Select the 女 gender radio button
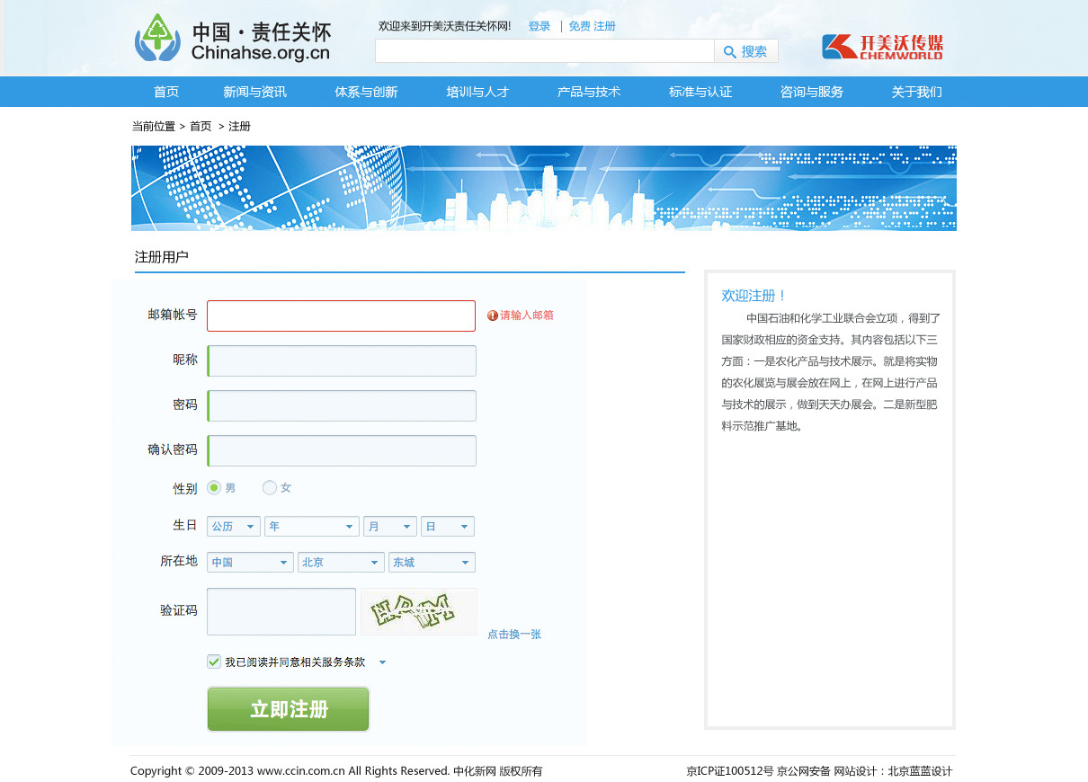 [x=268, y=486]
